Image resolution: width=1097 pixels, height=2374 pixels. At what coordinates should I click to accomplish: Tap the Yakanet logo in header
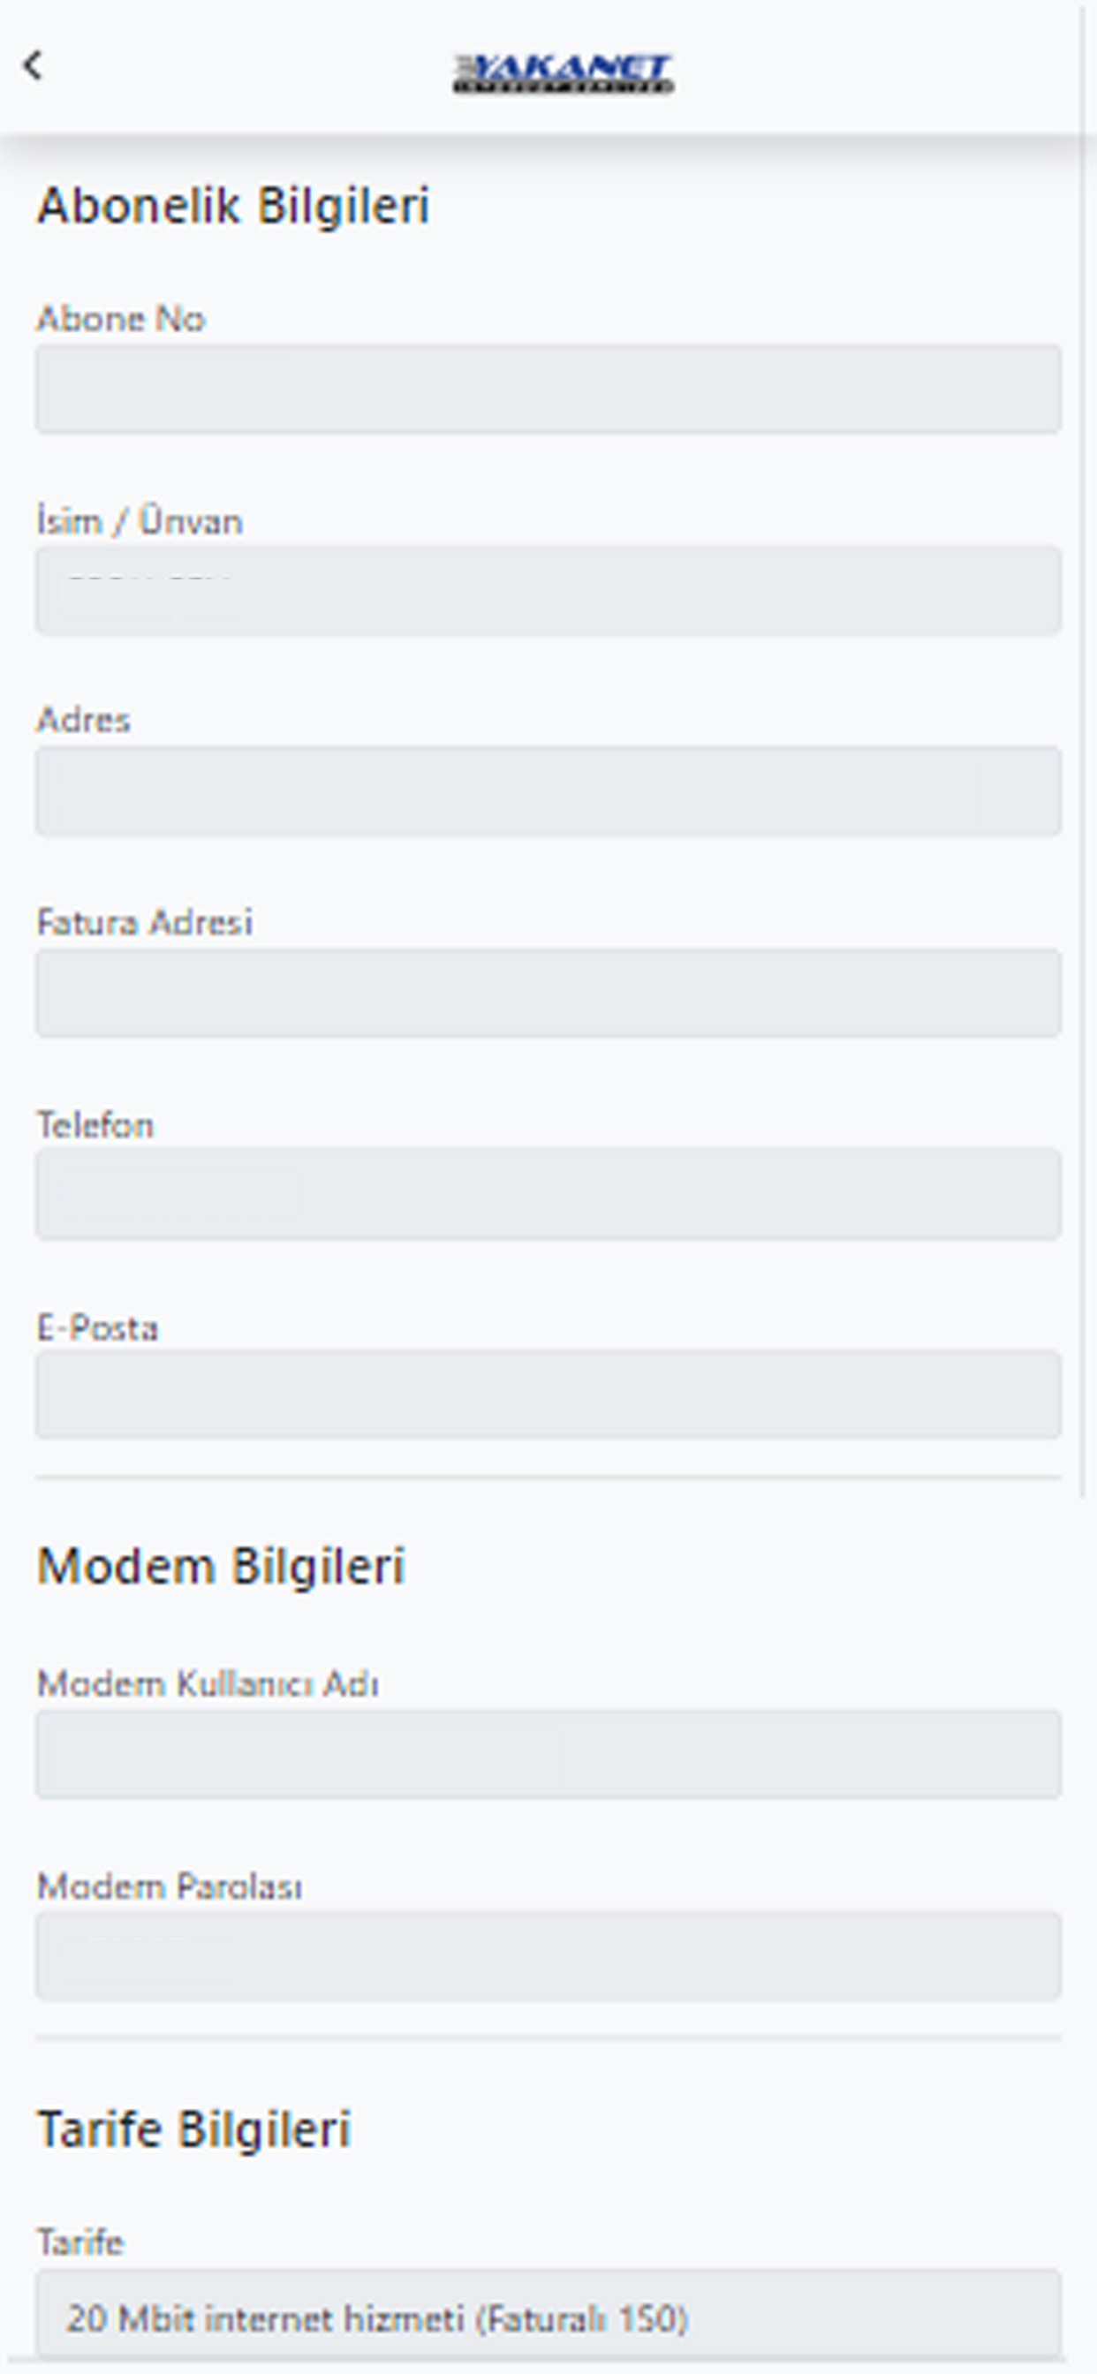click(x=563, y=73)
